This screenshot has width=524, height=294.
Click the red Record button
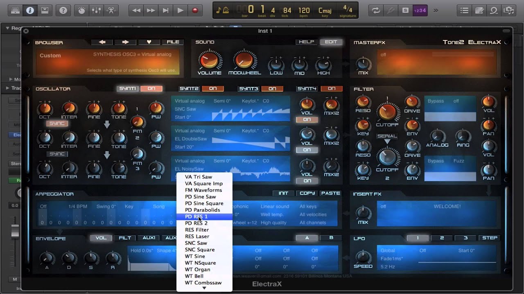pos(195,11)
